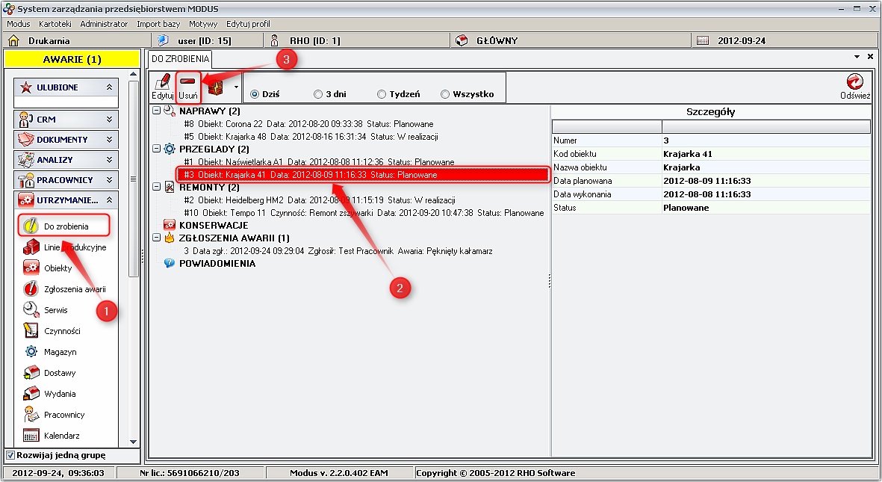Open Czynności in the sidebar
Viewport: 882px width, 482px height.
[52, 330]
